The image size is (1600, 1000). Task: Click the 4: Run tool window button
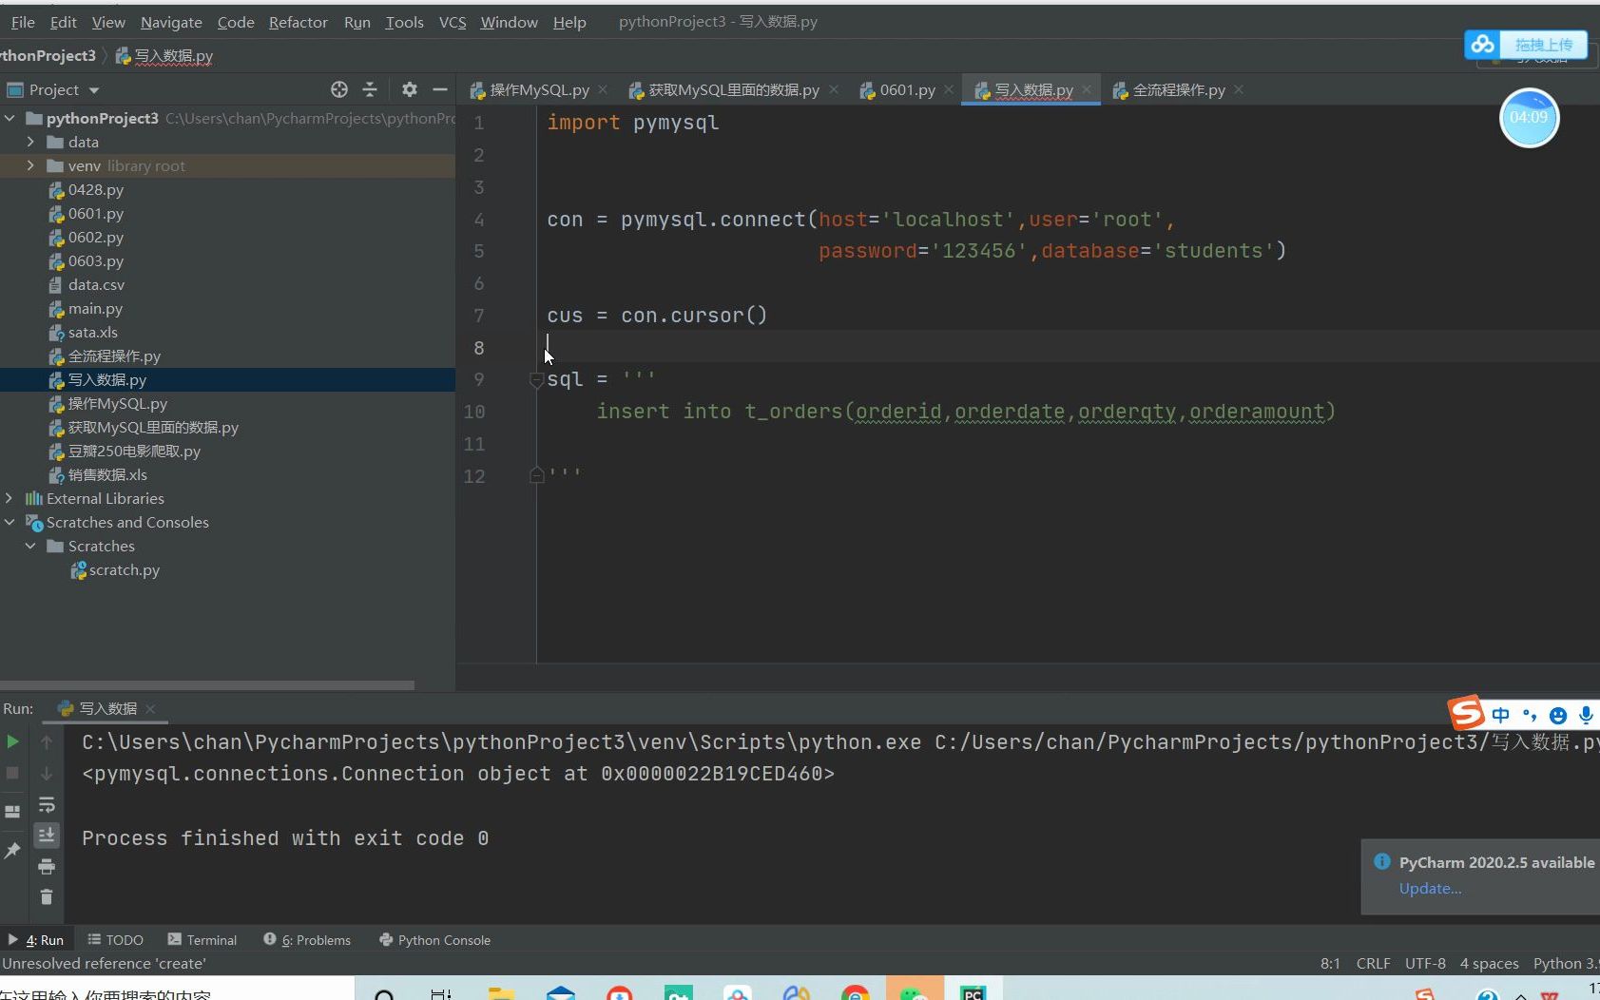coord(35,940)
